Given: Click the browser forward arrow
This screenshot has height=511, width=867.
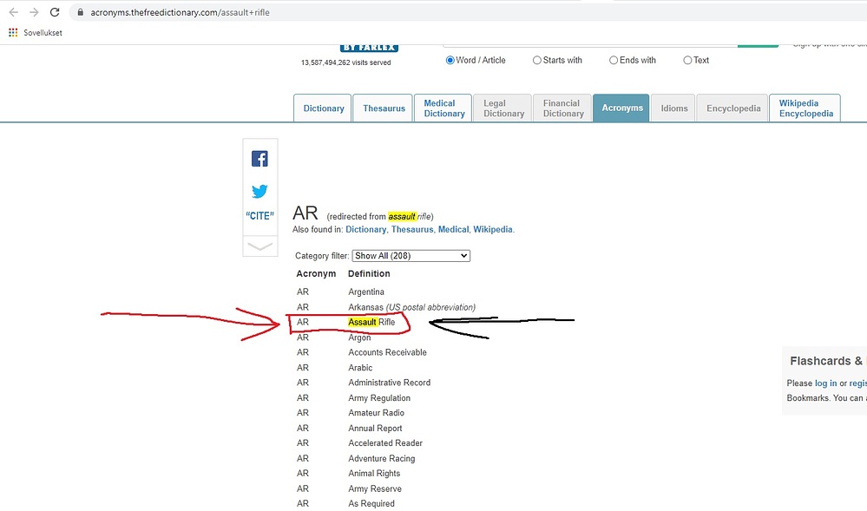Looking at the screenshot, I should coord(34,13).
